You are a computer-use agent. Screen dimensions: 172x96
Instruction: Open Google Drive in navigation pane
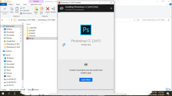tap(11, 41)
